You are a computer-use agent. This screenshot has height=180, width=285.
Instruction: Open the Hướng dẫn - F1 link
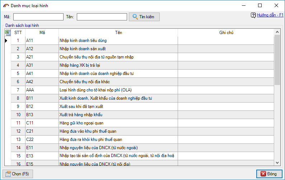270,15
